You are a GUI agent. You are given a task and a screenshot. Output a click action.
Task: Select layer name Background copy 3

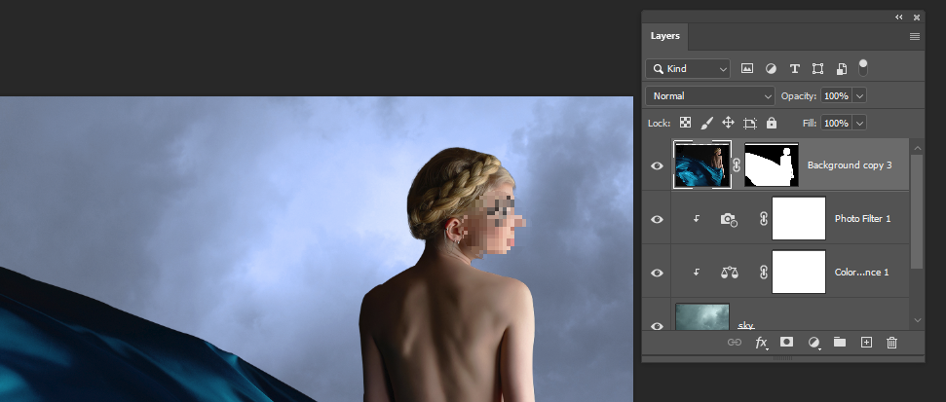tap(850, 165)
